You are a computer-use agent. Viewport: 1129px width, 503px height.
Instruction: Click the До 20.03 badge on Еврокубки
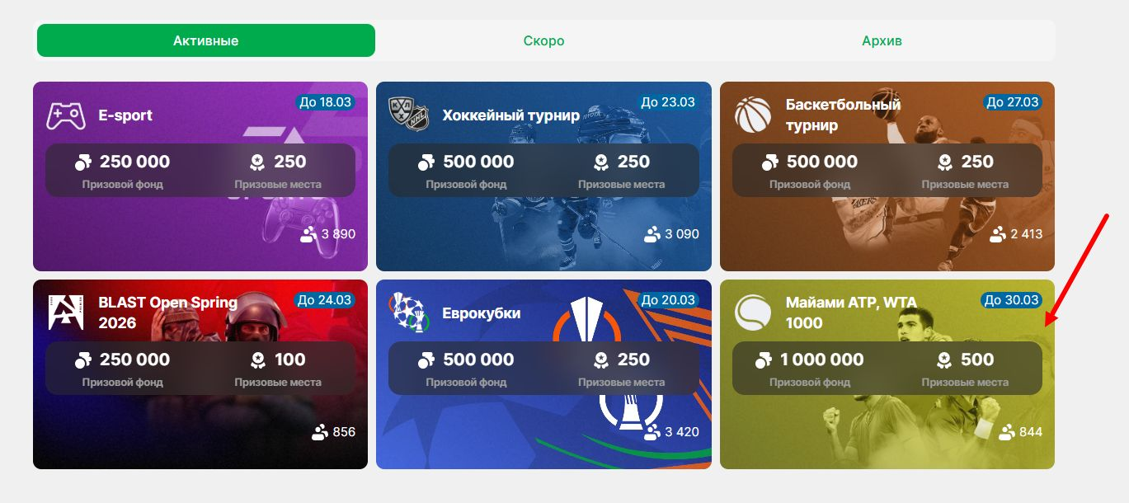(668, 300)
